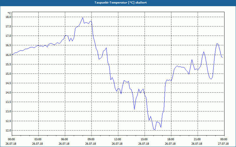236x147 pixels.
Task: Pick the y-axis label '13,5'
Action: (x=9, y=102)
